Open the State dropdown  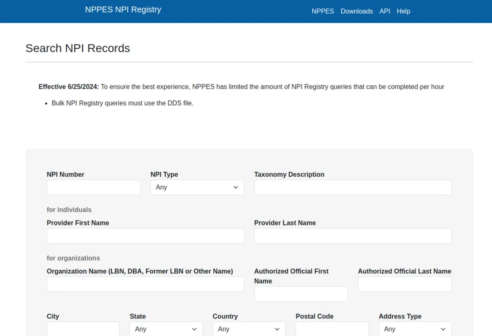pos(166,329)
